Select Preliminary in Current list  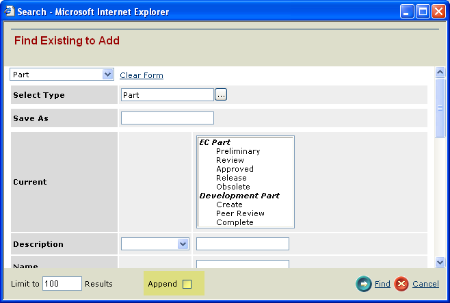238,151
